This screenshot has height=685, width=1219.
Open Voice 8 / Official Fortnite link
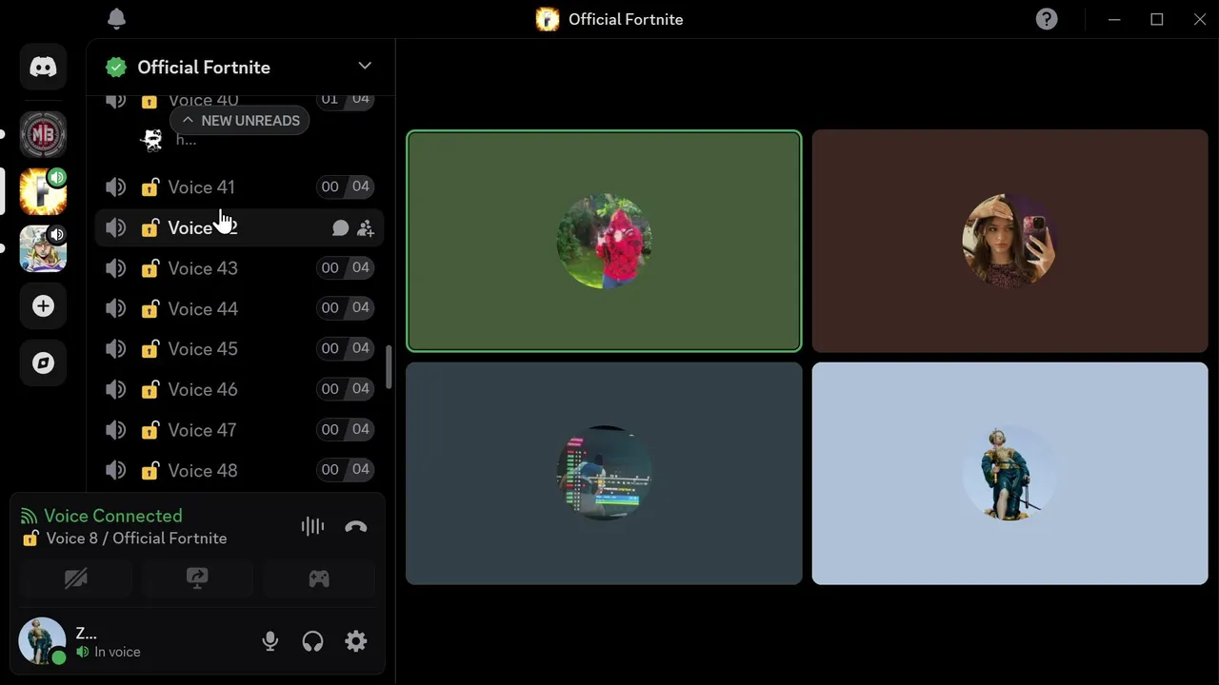[136, 538]
